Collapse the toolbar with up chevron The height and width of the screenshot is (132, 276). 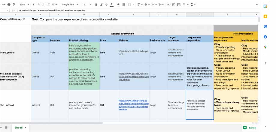pos(257,4)
